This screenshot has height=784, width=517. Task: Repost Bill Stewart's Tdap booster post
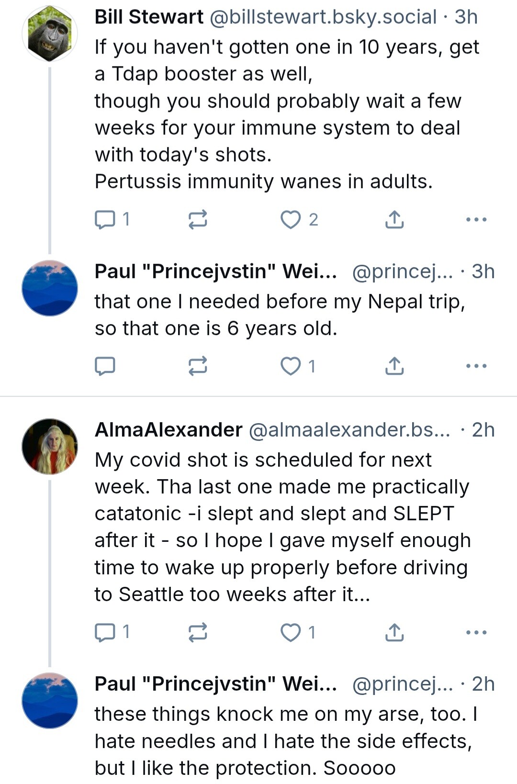coord(197,220)
